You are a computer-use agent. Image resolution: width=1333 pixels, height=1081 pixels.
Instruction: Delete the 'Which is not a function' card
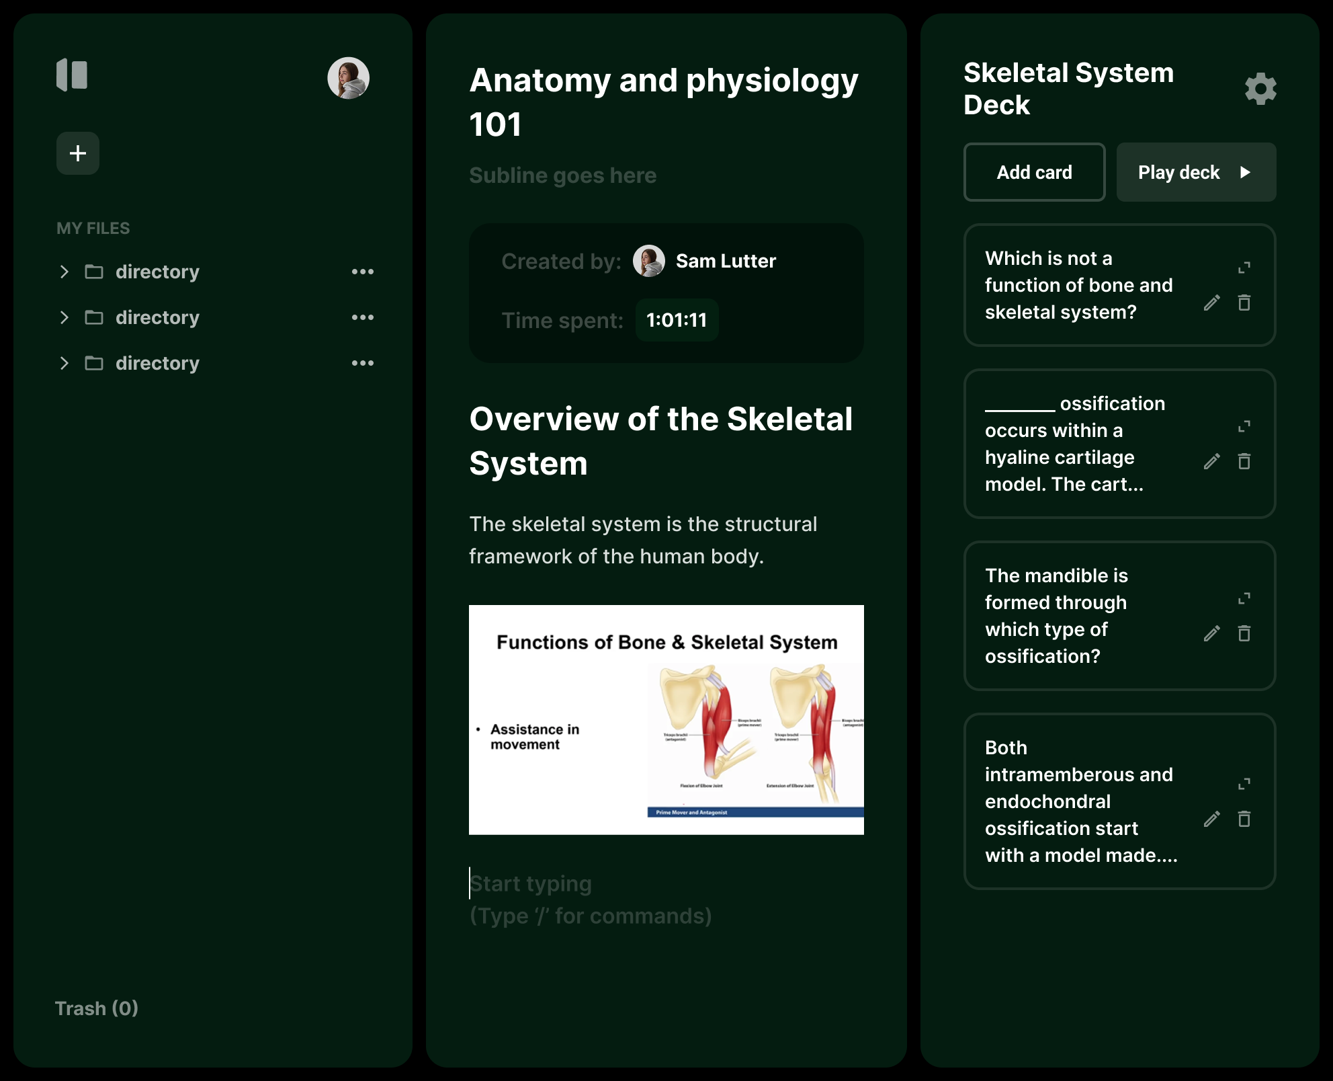click(1244, 303)
